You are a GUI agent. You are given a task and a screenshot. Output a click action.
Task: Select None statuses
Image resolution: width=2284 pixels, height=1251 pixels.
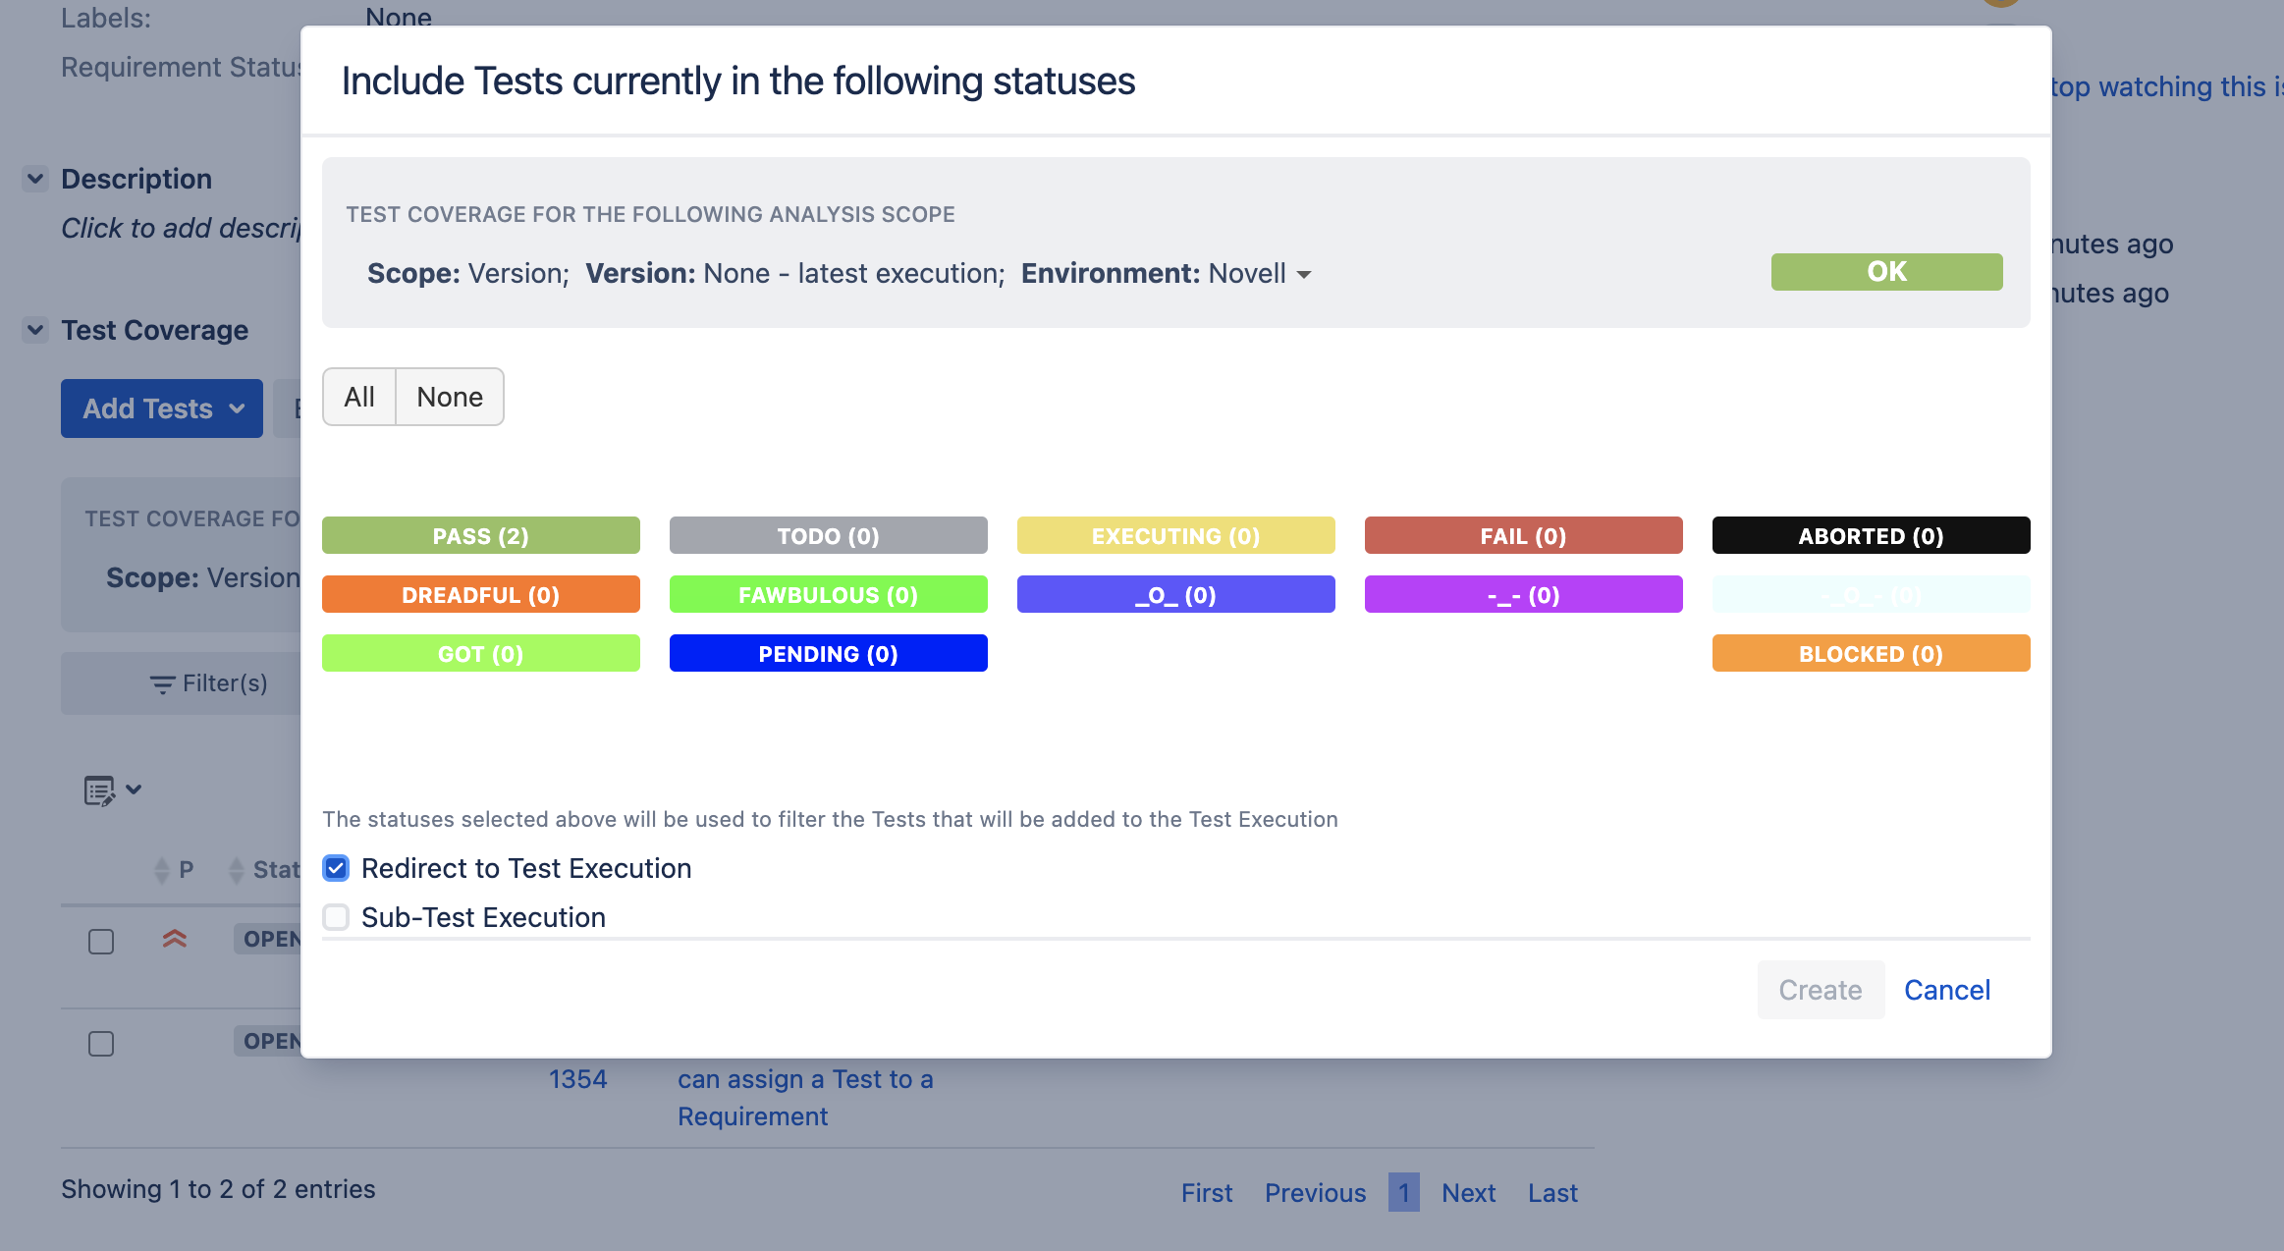pos(450,397)
